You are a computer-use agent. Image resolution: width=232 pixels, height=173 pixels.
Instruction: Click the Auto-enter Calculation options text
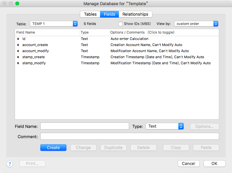129,39
